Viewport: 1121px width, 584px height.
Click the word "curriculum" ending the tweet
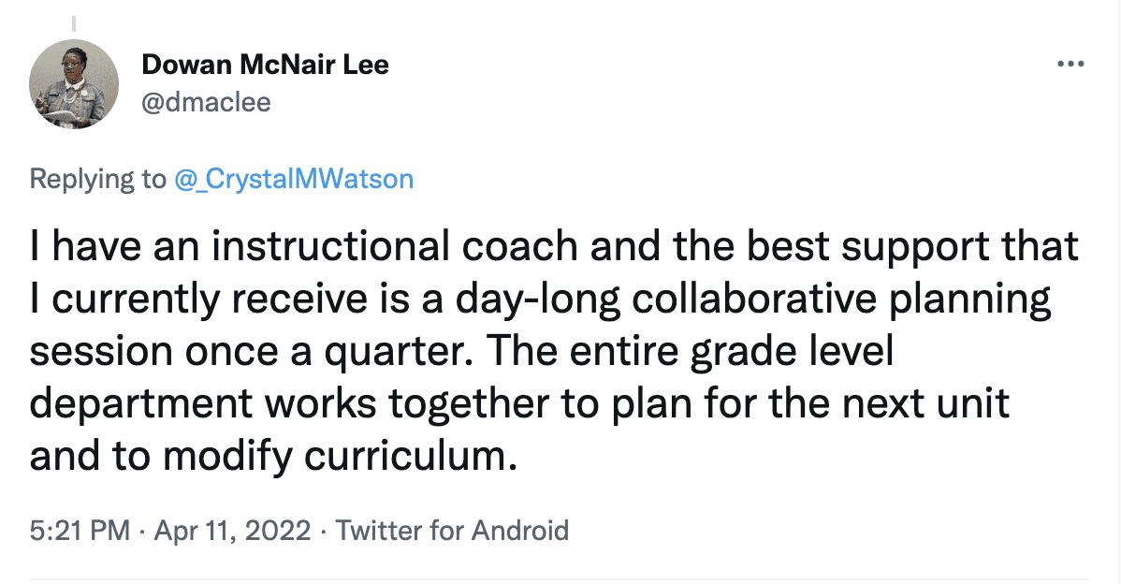(x=414, y=458)
